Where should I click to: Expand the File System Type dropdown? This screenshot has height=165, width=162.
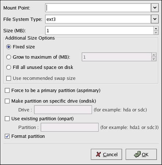(x=155, y=19)
